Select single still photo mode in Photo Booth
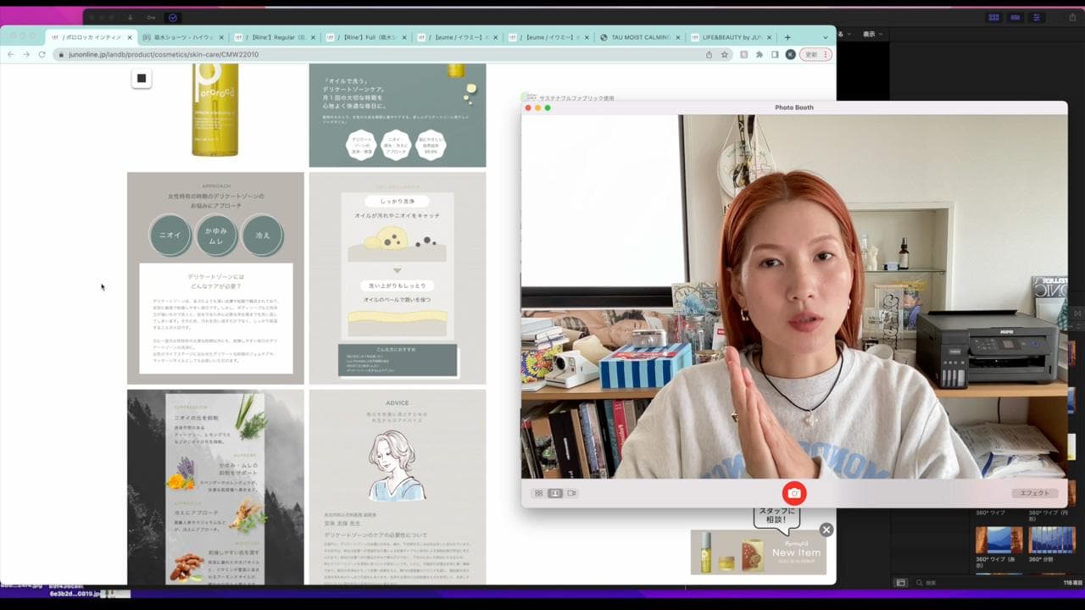The width and height of the screenshot is (1085, 610). [x=555, y=493]
